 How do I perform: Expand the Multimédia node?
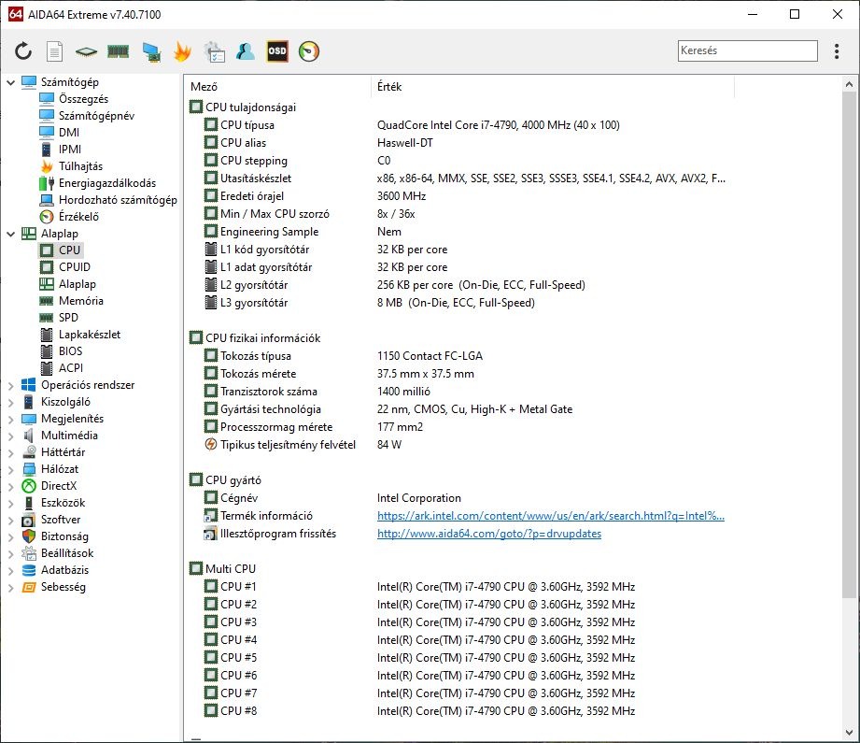10,436
